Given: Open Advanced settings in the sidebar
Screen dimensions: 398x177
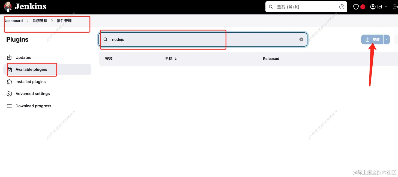Looking at the screenshot, I should 47,94.
